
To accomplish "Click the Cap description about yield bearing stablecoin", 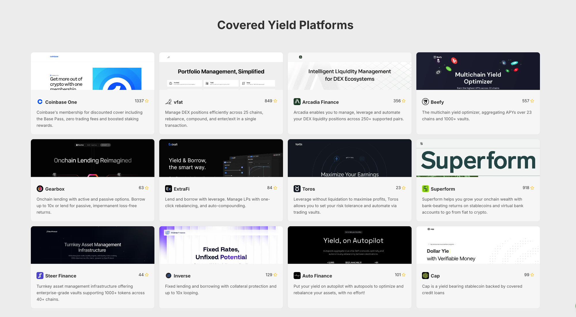I will 472,289.
